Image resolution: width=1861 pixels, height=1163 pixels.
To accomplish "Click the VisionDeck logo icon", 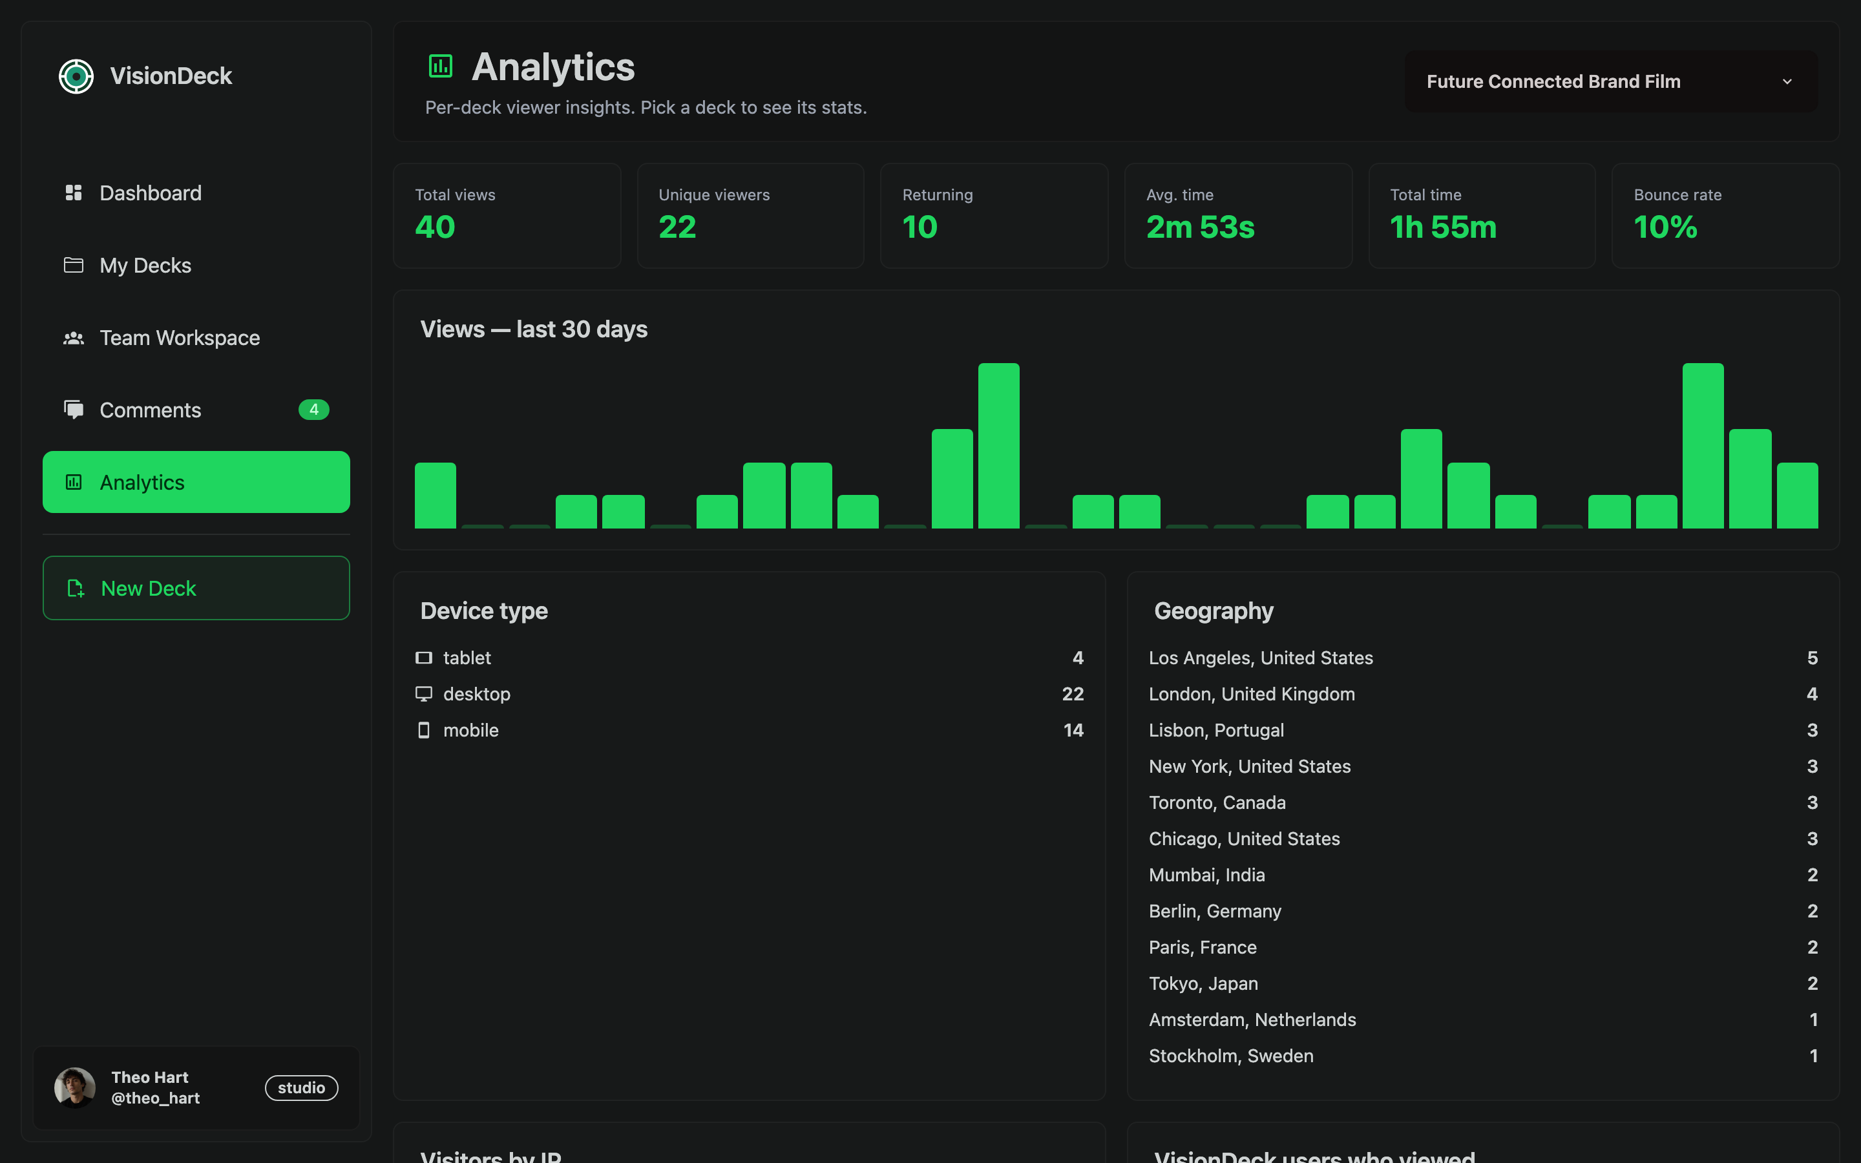I will click(x=76, y=76).
